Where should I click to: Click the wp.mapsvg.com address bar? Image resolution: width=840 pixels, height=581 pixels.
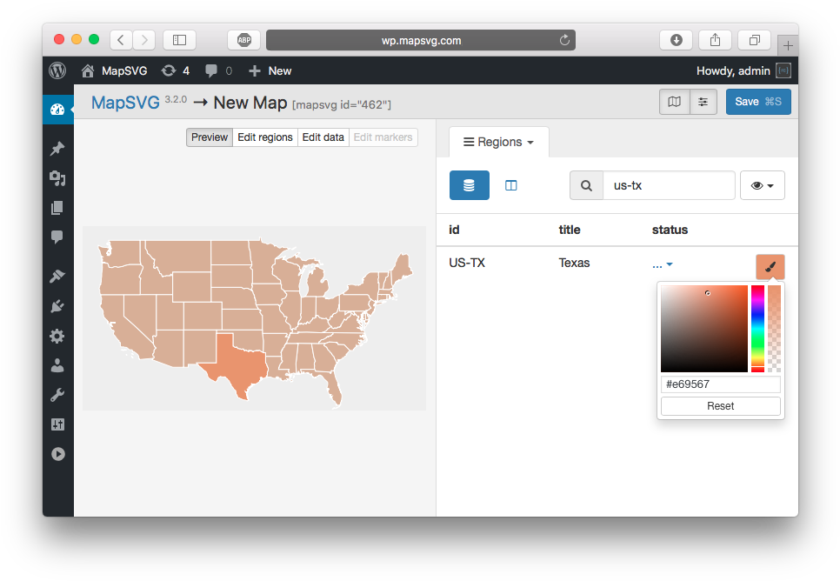click(421, 40)
